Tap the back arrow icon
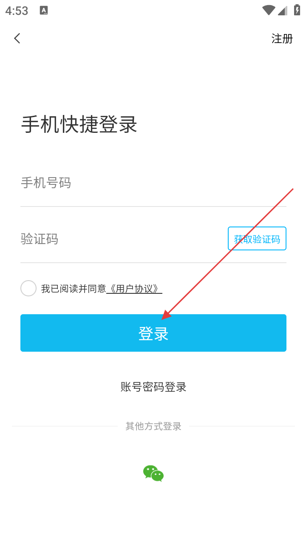Image resolution: width=306 pixels, height=545 pixels. tap(17, 38)
